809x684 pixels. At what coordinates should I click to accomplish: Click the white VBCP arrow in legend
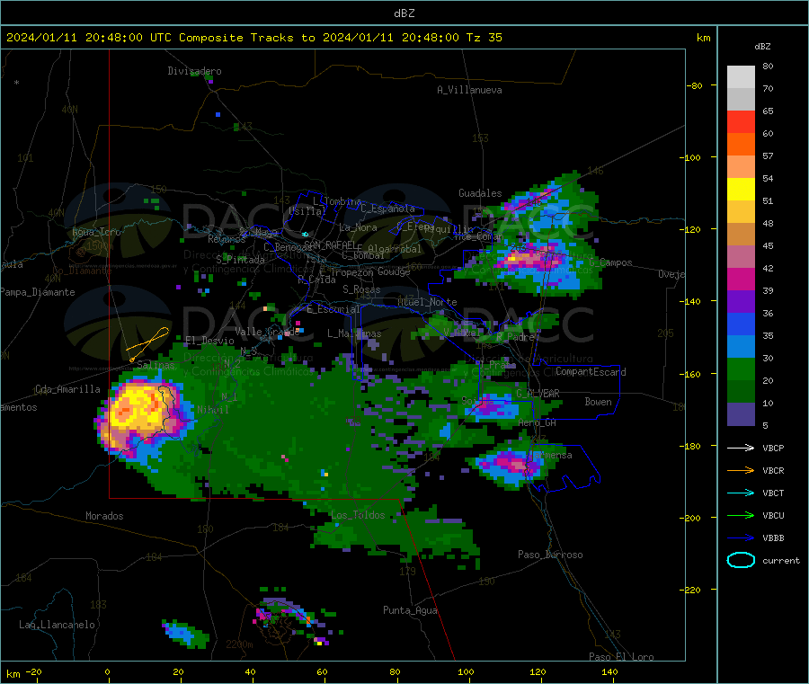741,448
